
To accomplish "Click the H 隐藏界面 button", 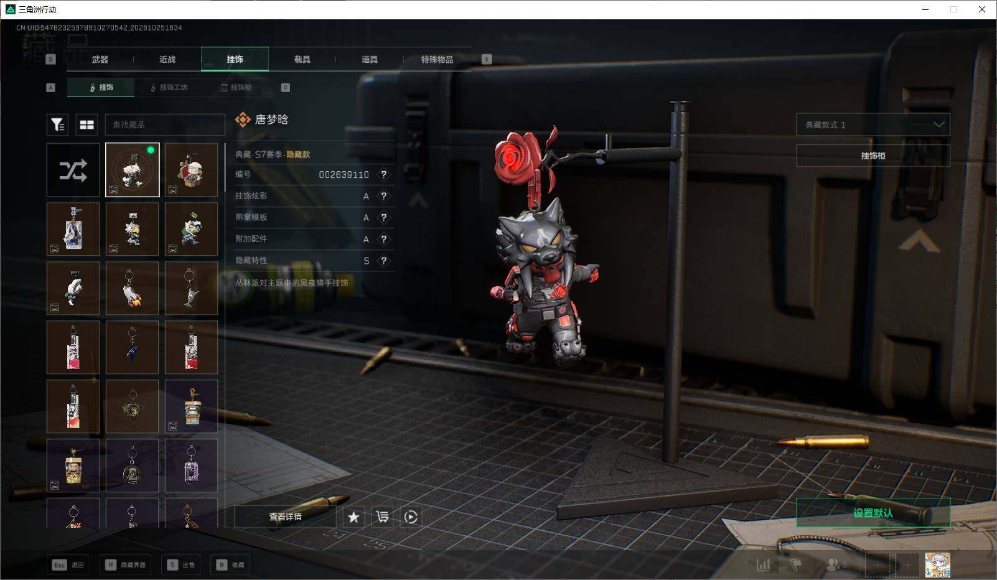I will (127, 564).
